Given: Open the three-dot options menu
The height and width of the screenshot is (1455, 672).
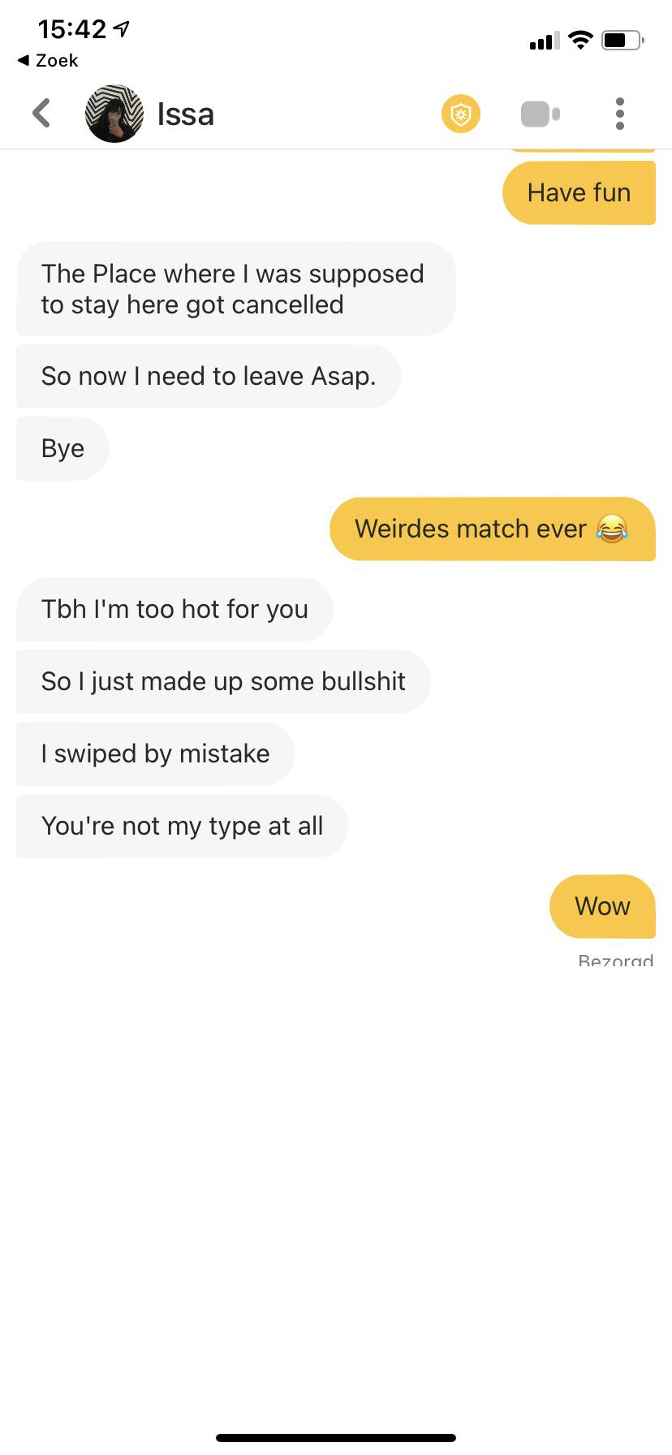Looking at the screenshot, I should 620,114.
